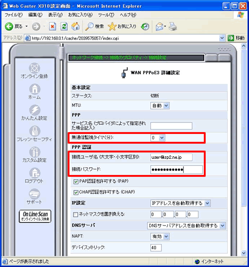
Task: Click the IE Back arrow button
Action: [x=9, y=27]
